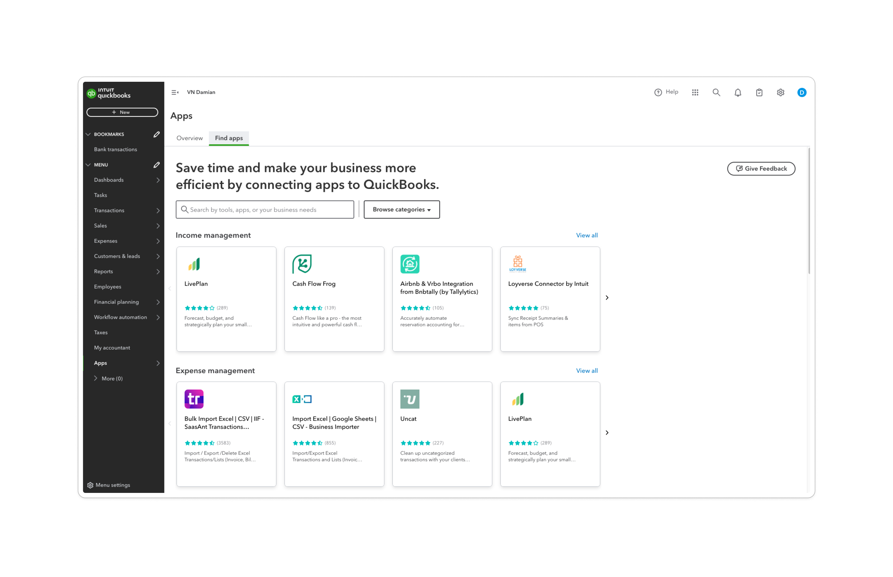Open the settings gear icon
Viewport: 893px width, 577px height.
coord(780,93)
